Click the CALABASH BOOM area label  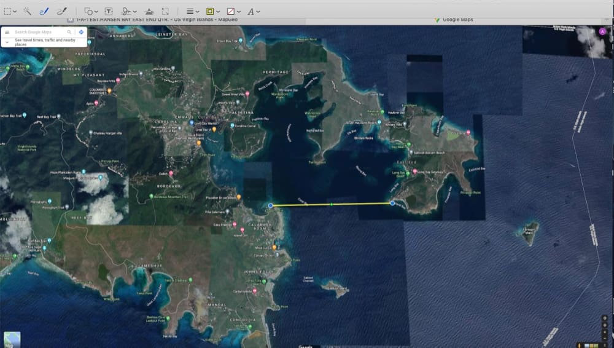pos(260,226)
